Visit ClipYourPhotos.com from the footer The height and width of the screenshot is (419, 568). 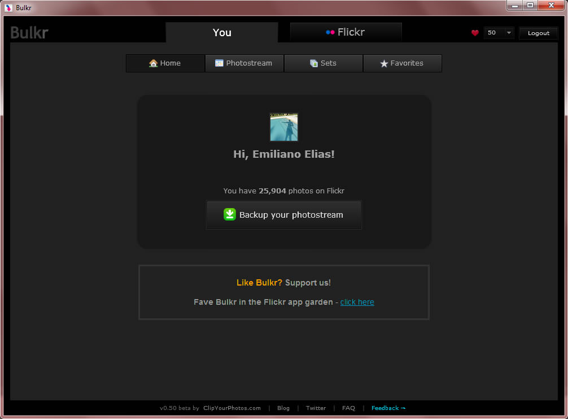tap(231, 408)
